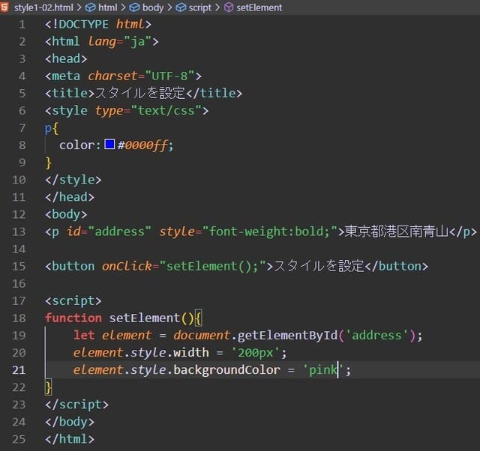Expand chevron after style1-02.html breadcrumb

pos(79,7)
